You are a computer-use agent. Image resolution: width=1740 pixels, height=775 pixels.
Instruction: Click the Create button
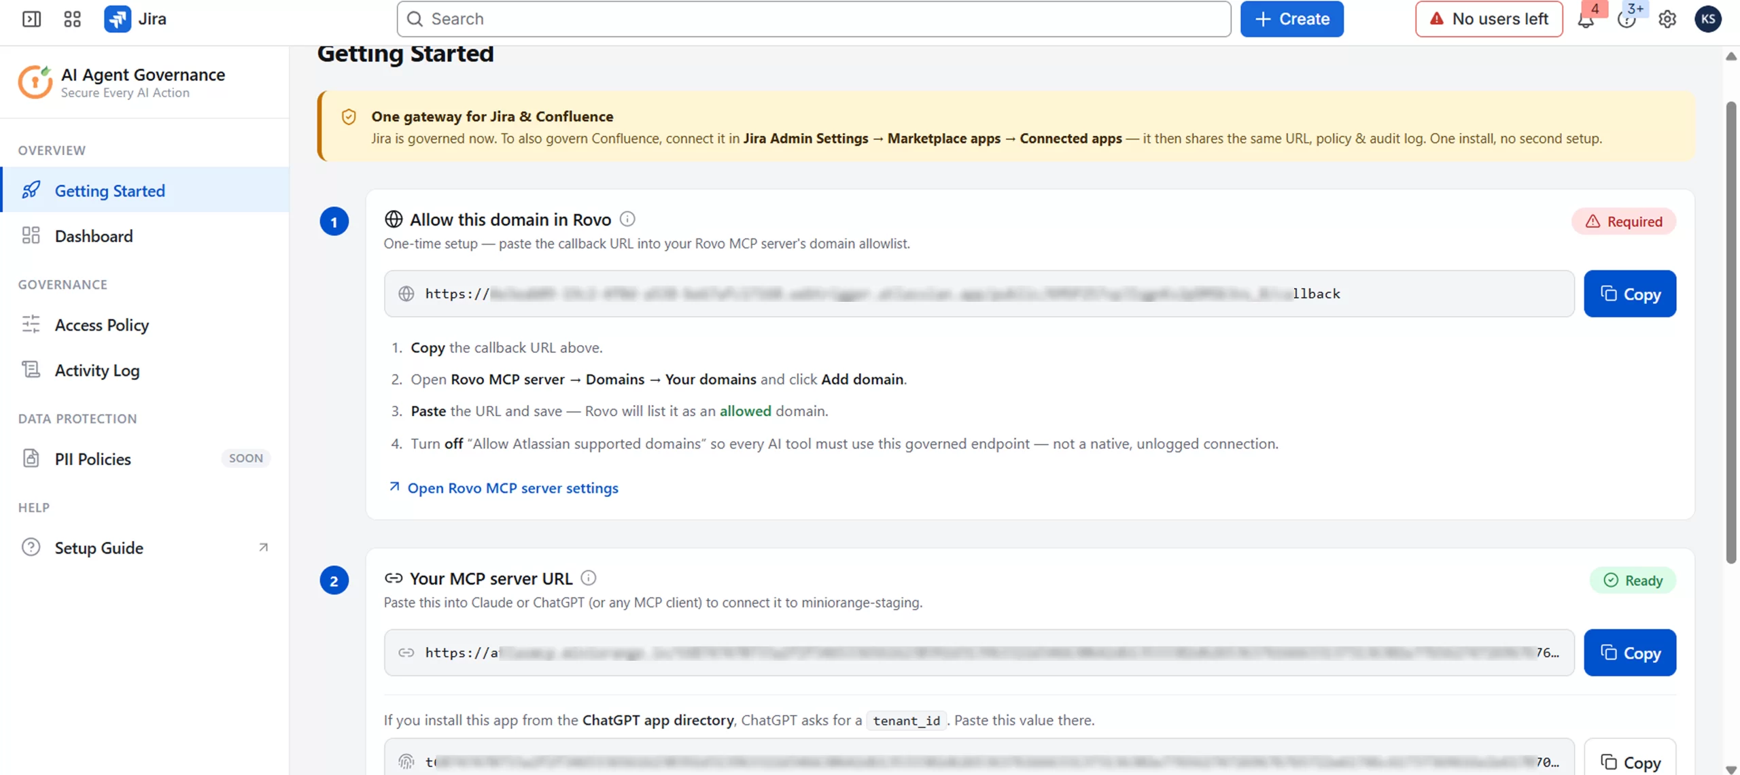point(1291,19)
